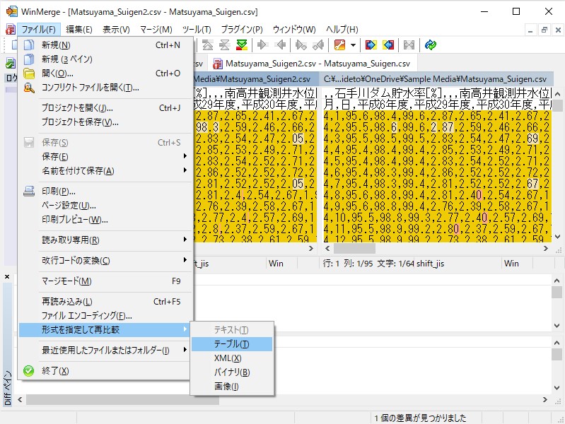This screenshot has height=424, width=565.
Task: Click the Last Difference toolbar icon
Action: point(242,45)
